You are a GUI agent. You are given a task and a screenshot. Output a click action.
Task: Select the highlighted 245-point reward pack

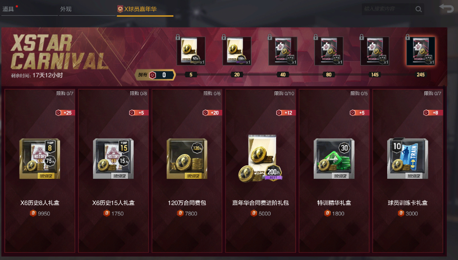(x=420, y=51)
